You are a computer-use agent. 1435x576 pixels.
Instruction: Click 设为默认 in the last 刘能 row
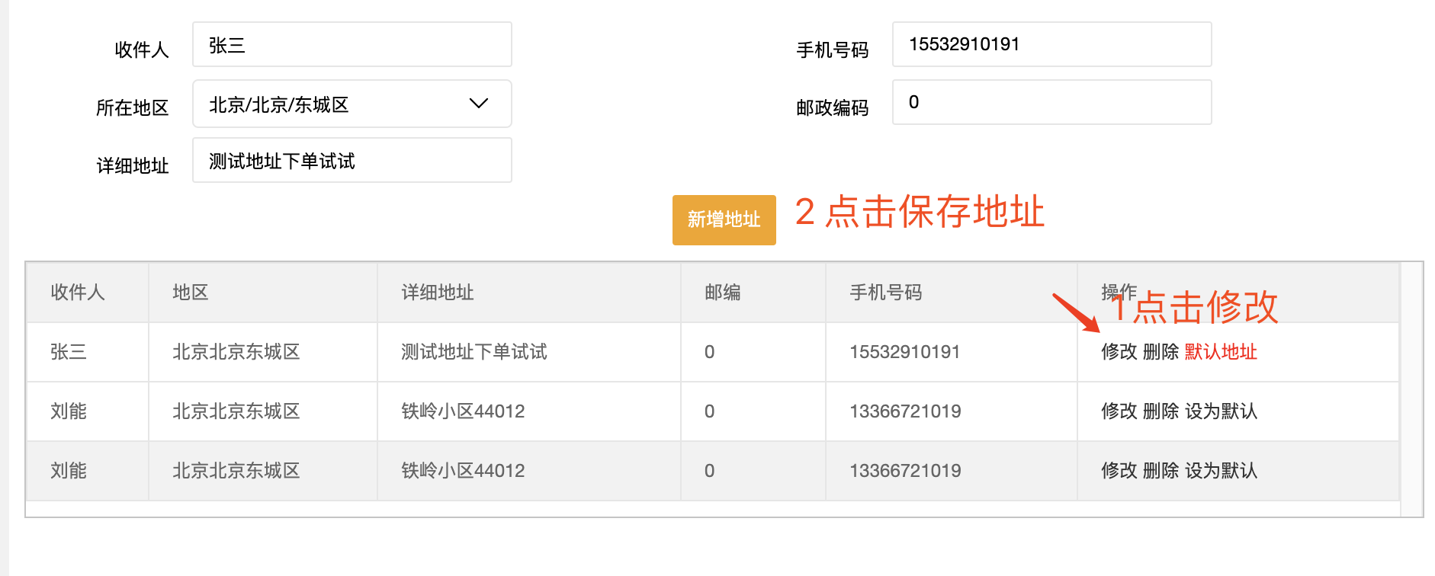[1221, 471]
